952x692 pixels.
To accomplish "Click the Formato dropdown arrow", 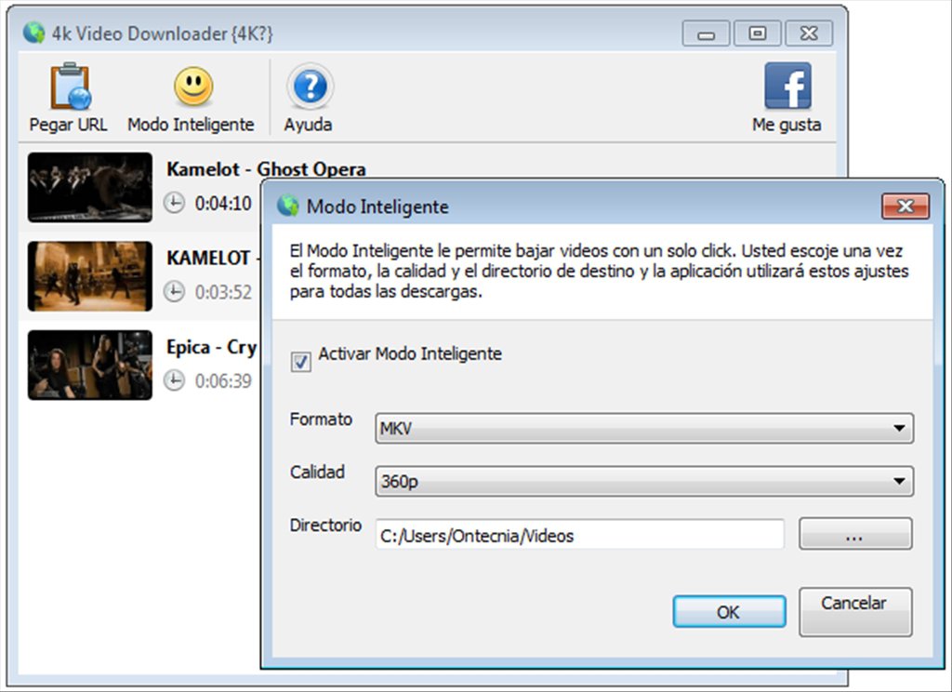I will tap(900, 428).
